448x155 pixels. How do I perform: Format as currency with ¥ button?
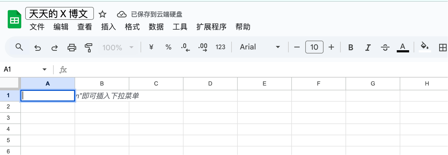151,47
